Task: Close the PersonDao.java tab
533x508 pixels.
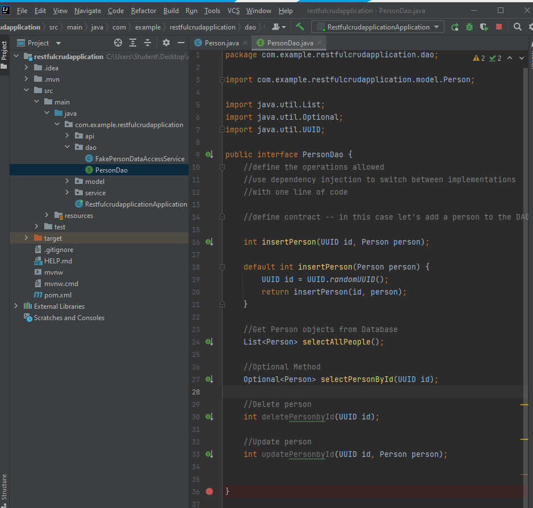Action: point(320,43)
